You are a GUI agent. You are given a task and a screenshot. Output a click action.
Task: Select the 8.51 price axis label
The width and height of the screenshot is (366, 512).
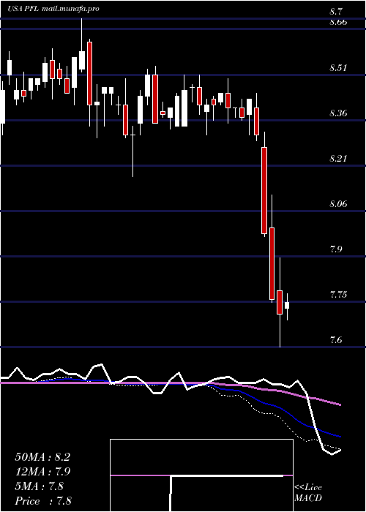338,68
